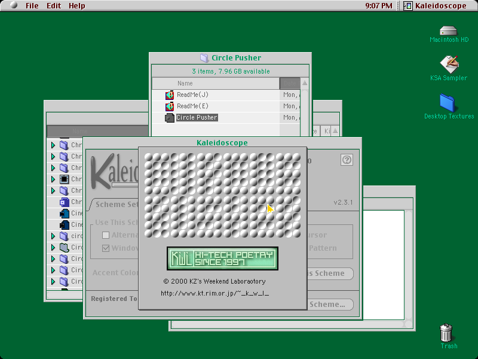
Task: Click the vertical scrollbar in Circle Pusher window
Action: tap(305, 112)
